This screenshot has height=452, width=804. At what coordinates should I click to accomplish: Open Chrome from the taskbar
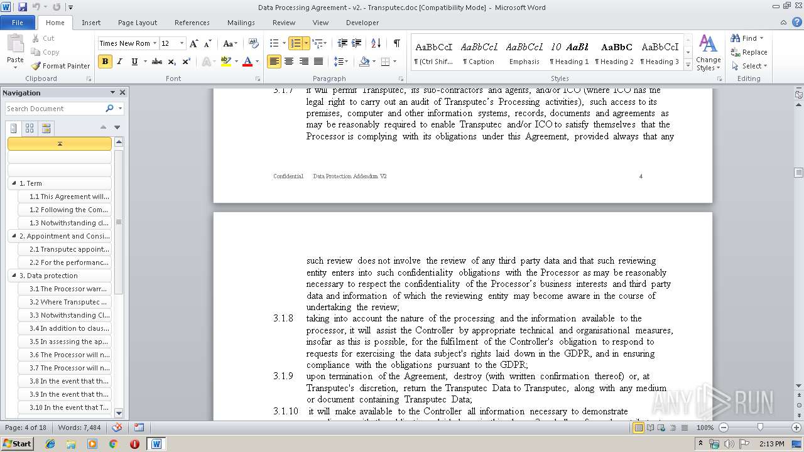[113, 444]
